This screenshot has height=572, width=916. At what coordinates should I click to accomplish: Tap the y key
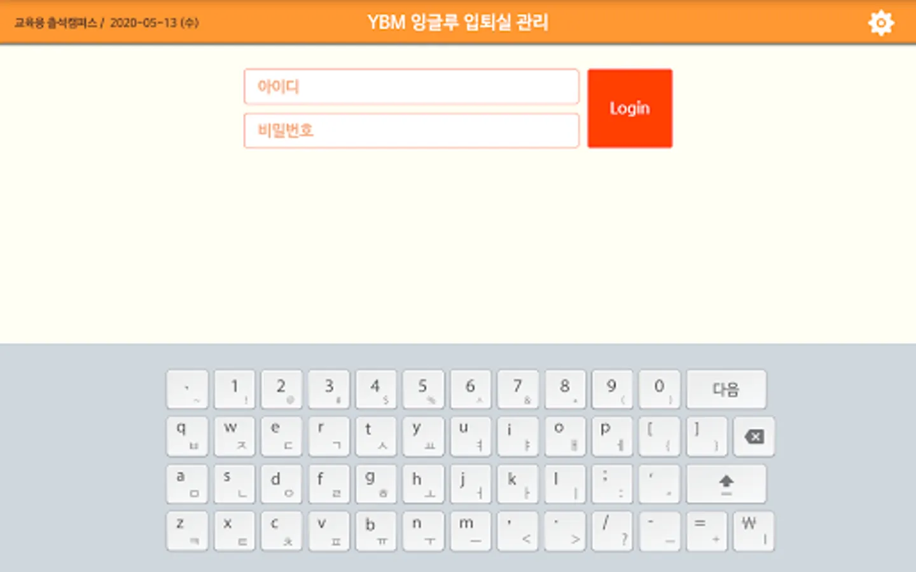point(423,437)
